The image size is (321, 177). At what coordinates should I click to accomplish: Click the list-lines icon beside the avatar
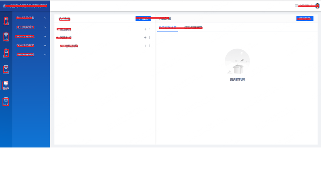[297, 6]
